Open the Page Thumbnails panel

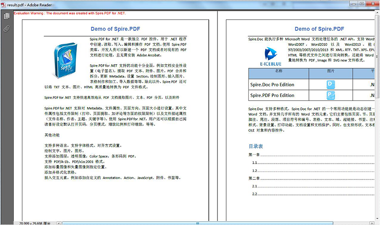(7, 16)
